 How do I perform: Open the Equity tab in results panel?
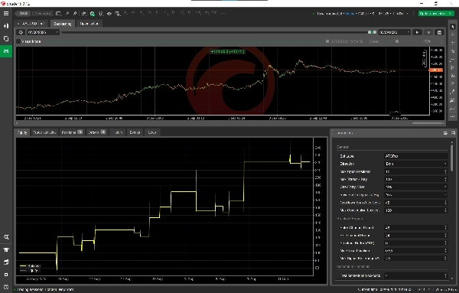(22, 132)
